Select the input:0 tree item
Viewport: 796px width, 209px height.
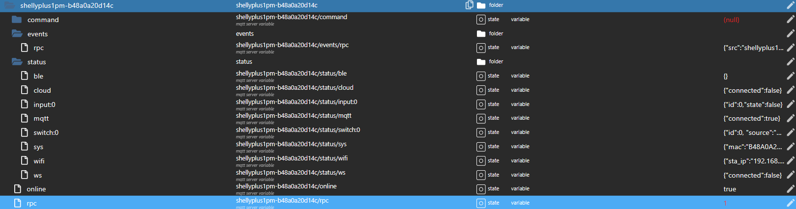44,104
